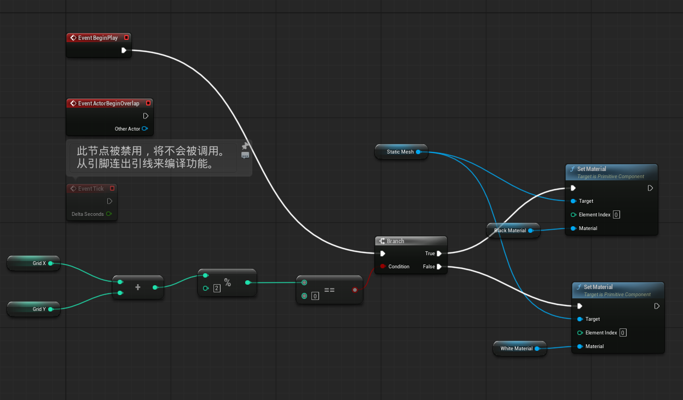Screen dimensions: 683x400
Task: Toggle the pin icon on the comment bubble
Action: pyautogui.click(x=246, y=146)
